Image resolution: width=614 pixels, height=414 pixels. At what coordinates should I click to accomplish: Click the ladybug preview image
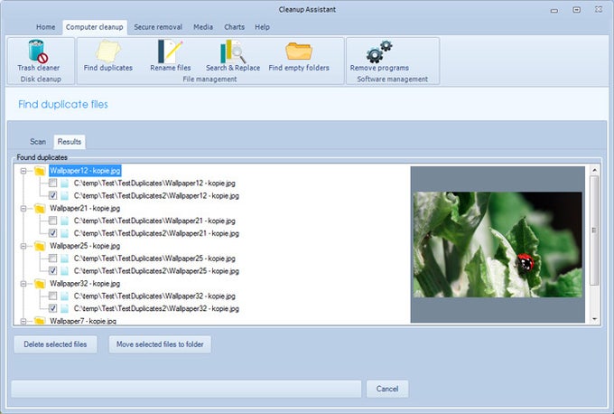pyautogui.click(x=498, y=244)
